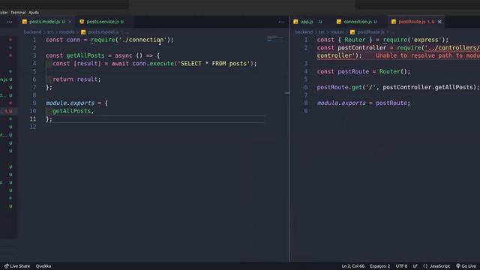This screenshot has height=270, width=480.
Task: Click 'models' in left breadcrumb
Action: tap(67, 31)
